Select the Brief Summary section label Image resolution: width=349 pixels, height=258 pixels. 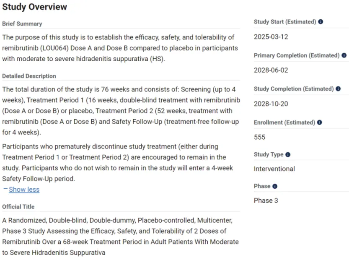22,24
